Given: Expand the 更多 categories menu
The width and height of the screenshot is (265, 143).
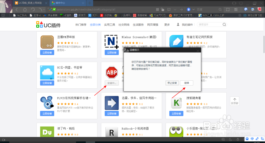Looking at the screenshot, I should click(167, 25).
